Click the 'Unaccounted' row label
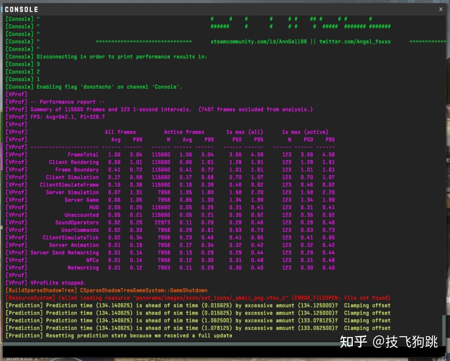 (82, 215)
